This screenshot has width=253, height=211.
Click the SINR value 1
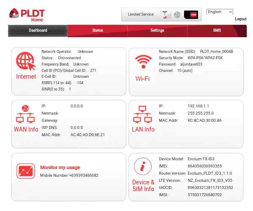coord(70,89)
